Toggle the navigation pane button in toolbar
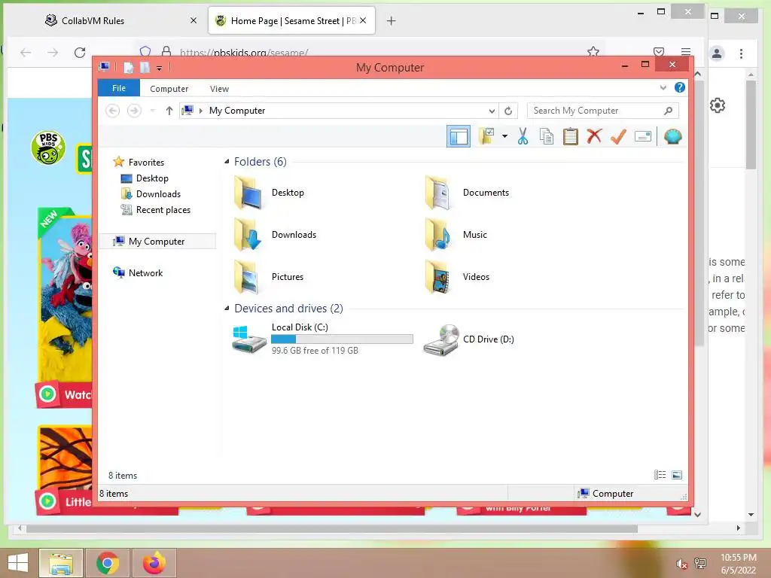Viewport: 771px width, 578px height. (459, 136)
